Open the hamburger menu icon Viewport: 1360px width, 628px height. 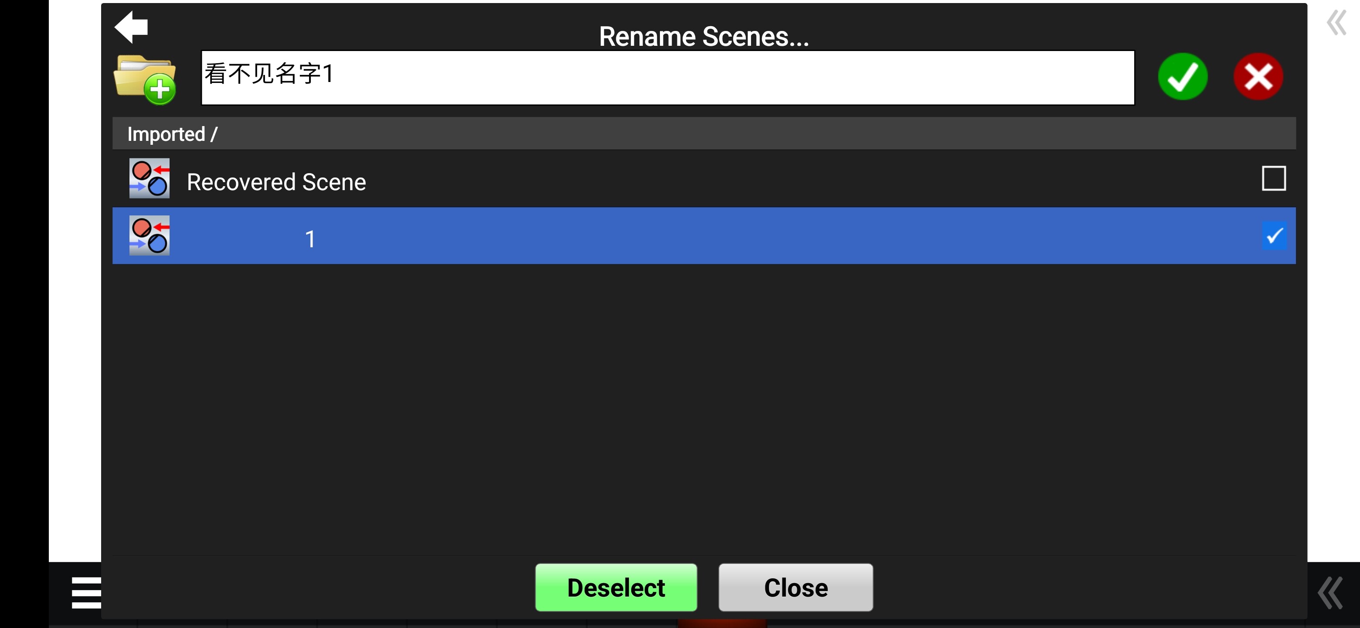[86, 592]
